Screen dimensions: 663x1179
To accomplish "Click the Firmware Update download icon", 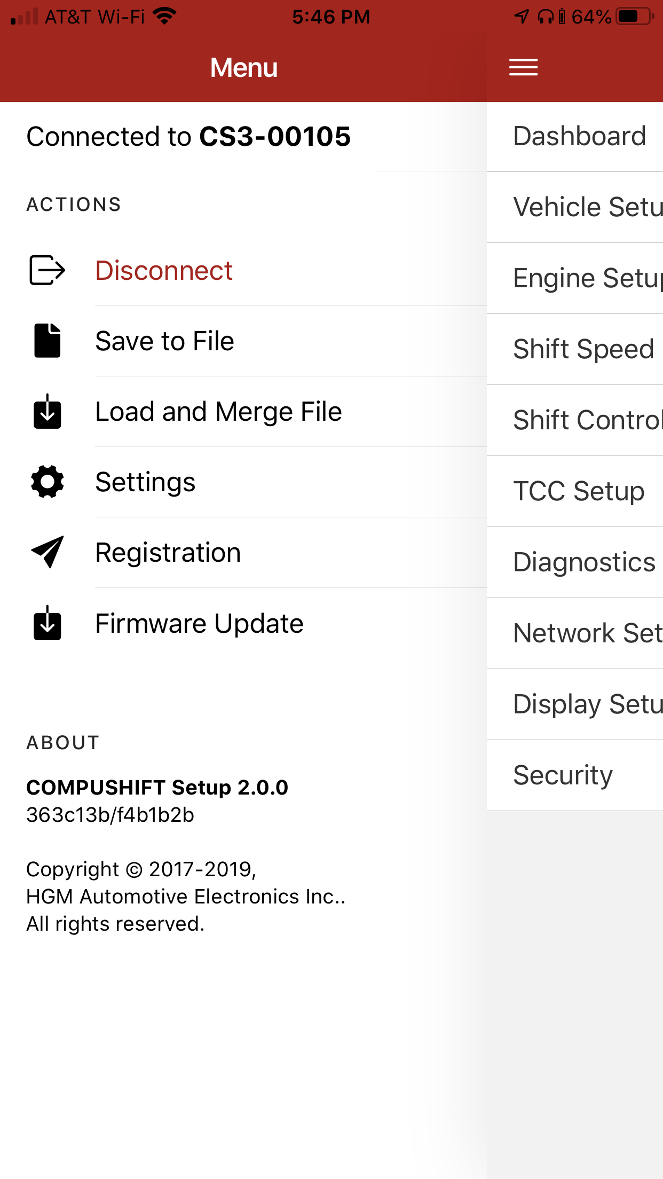I will pos(47,623).
